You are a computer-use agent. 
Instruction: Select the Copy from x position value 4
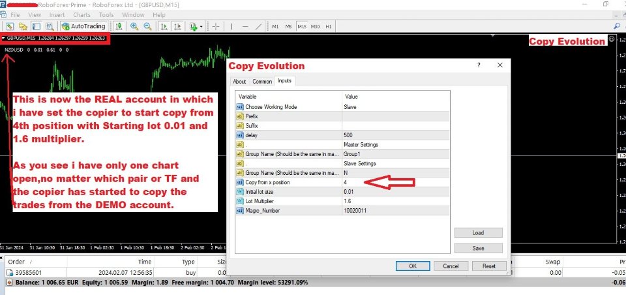[396, 182]
